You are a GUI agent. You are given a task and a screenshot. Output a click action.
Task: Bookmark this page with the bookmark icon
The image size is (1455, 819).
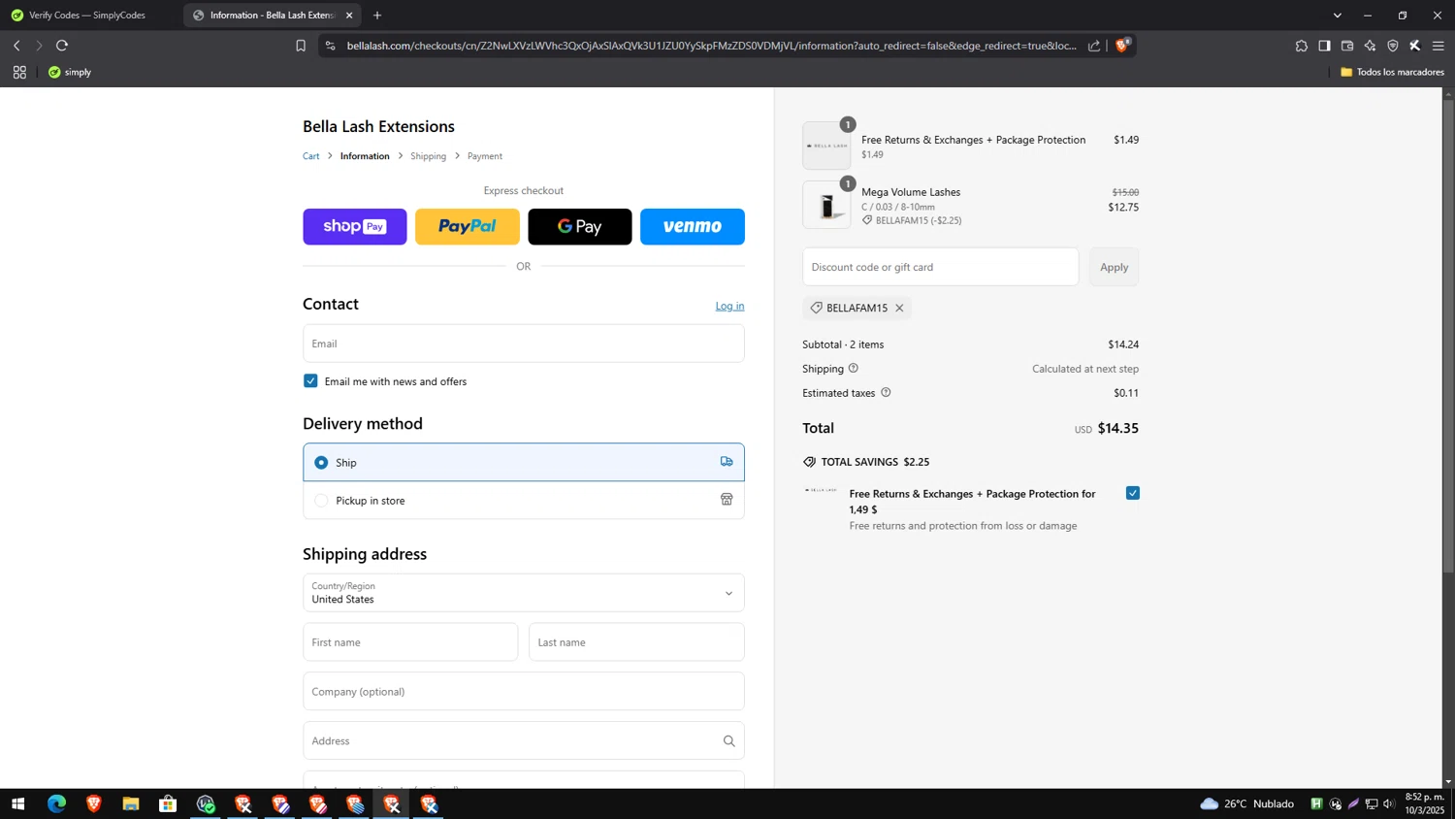(301, 46)
